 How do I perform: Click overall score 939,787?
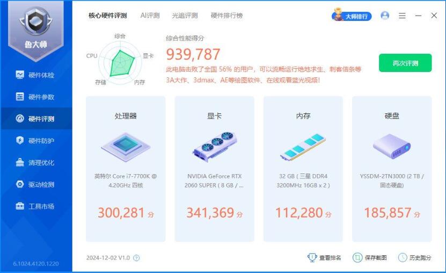tap(193, 54)
